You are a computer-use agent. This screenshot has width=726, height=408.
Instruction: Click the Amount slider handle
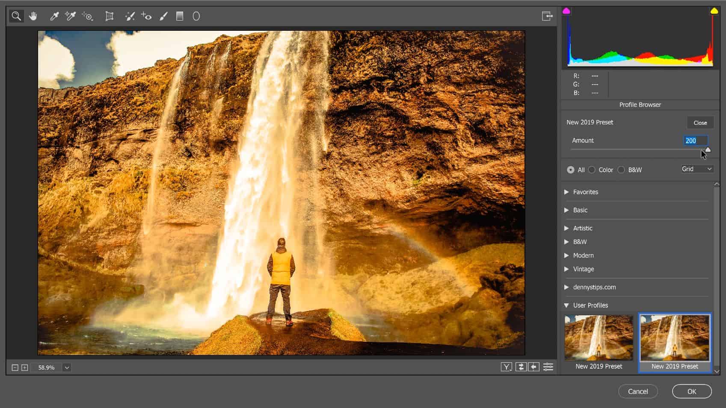click(708, 150)
